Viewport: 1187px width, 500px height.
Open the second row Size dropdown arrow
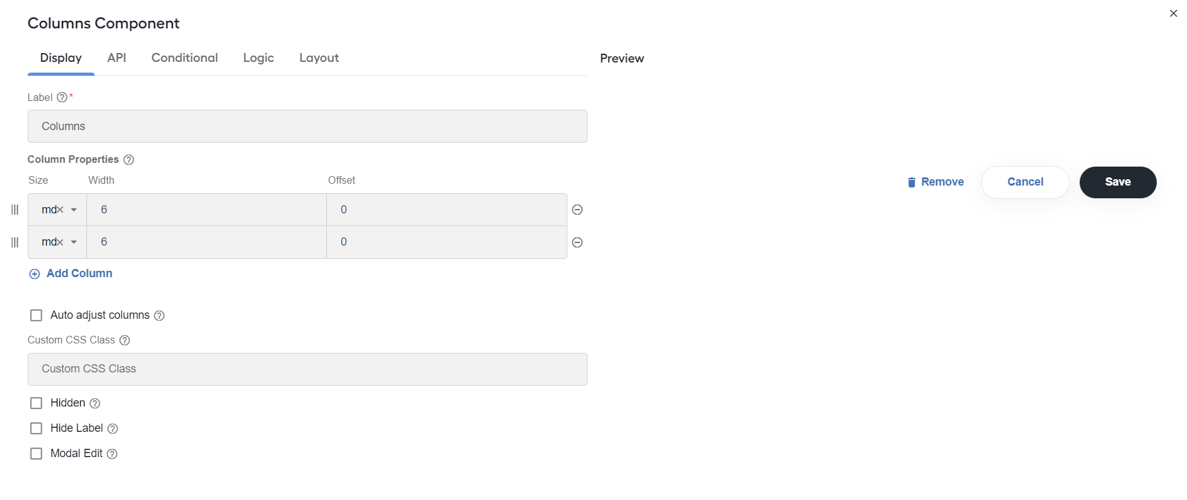[x=74, y=242]
